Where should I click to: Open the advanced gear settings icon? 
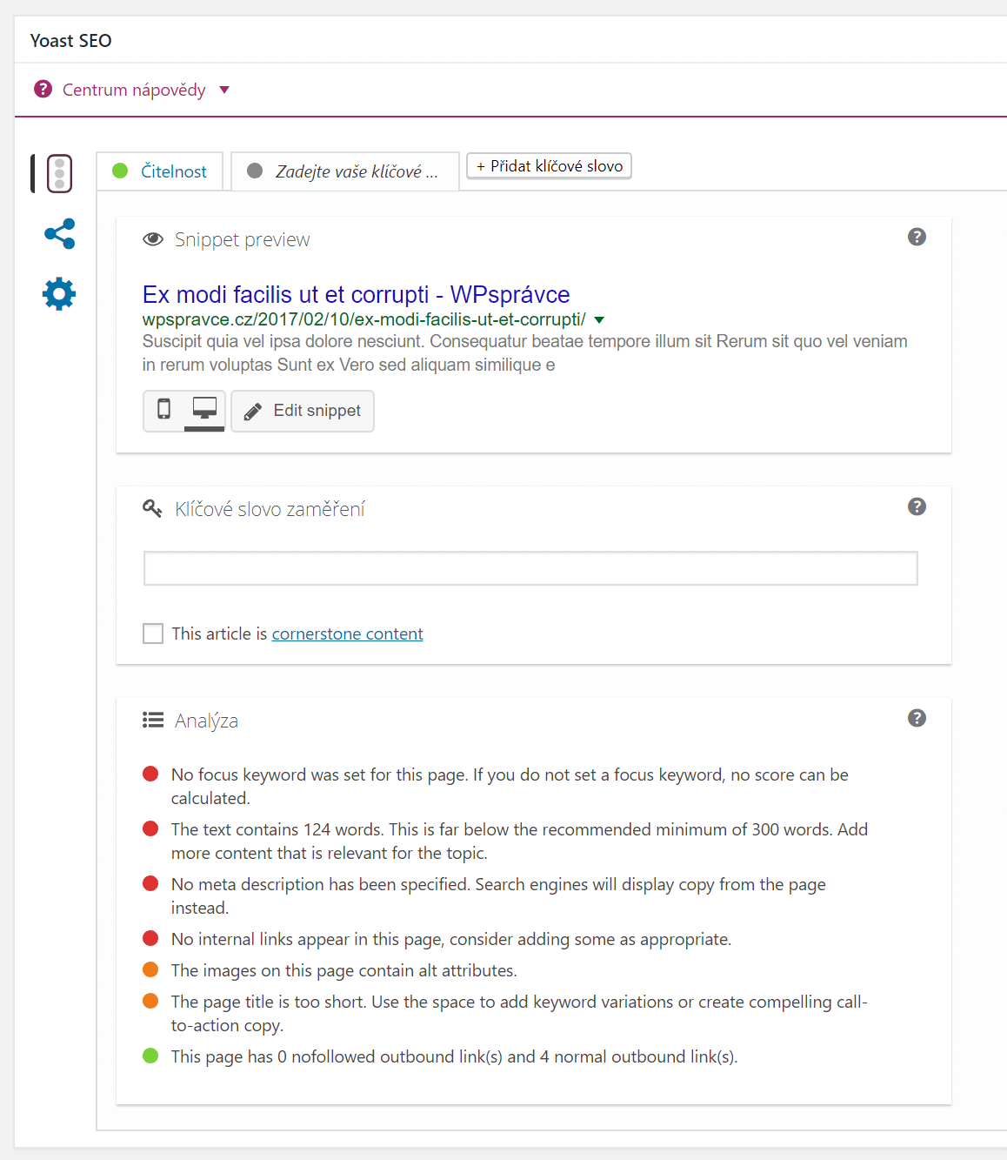pyautogui.click(x=59, y=294)
